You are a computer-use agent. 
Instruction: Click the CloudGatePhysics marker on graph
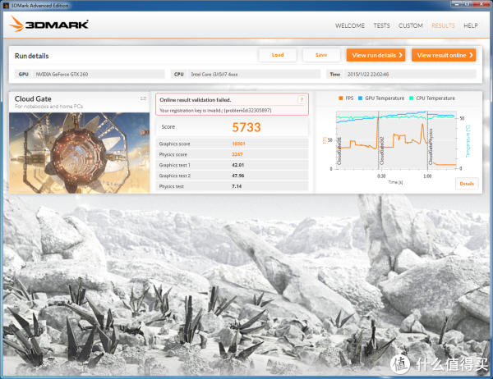click(x=431, y=146)
